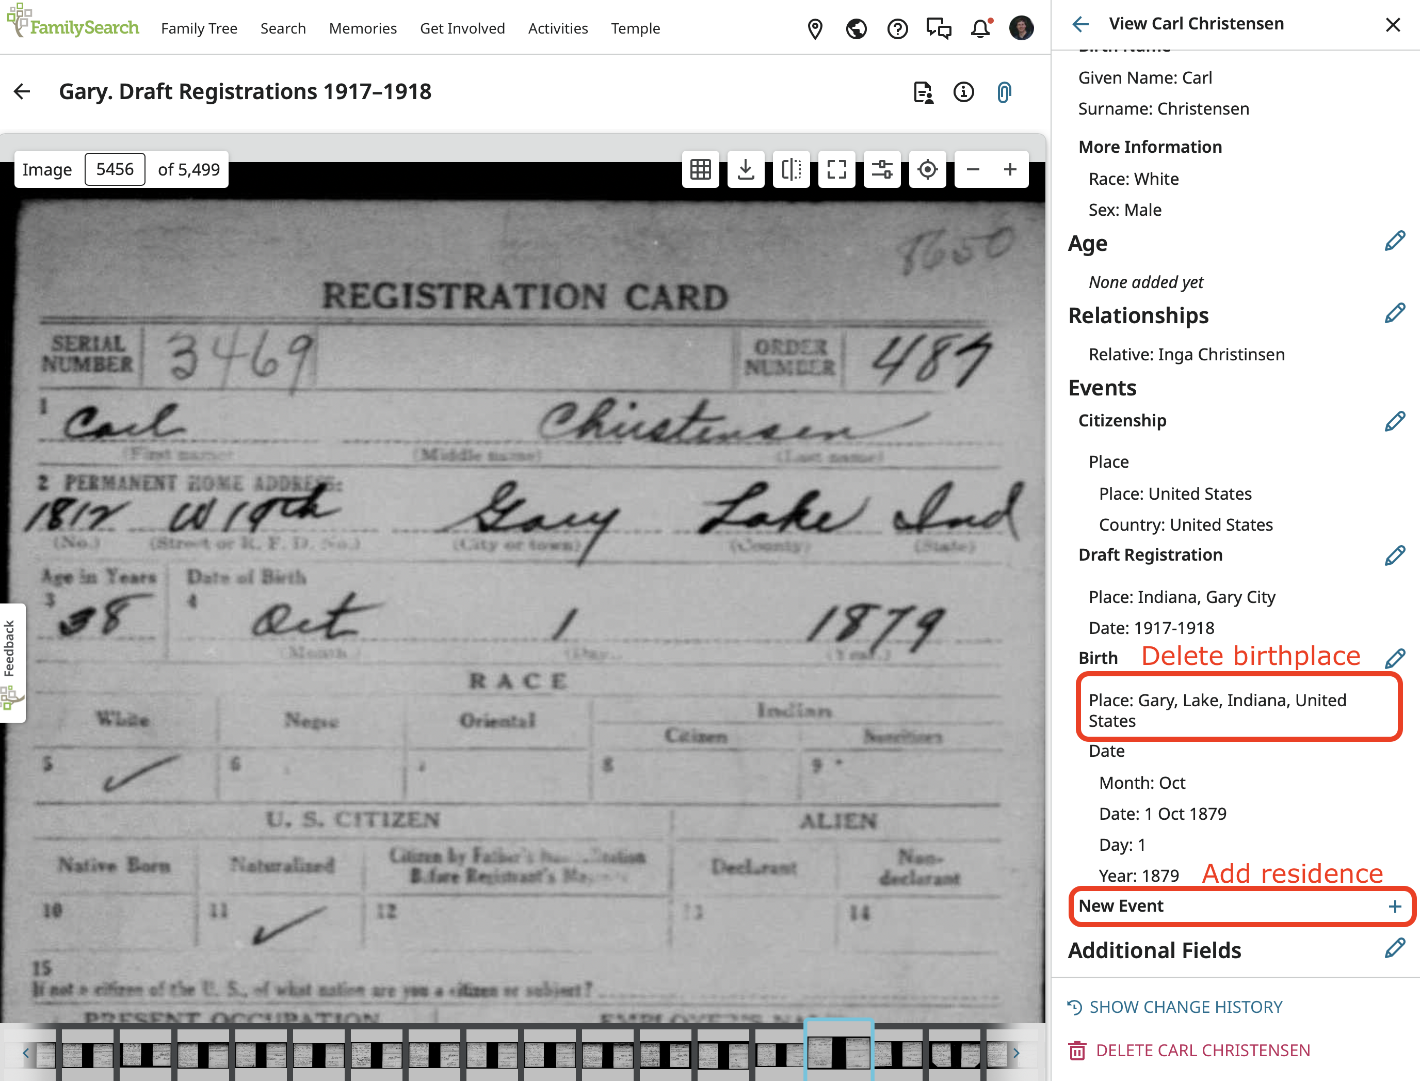Select the highlighted current filmstrip thumbnail
Image resolution: width=1420 pixels, height=1081 pixels.
(x=838, y=1053)
